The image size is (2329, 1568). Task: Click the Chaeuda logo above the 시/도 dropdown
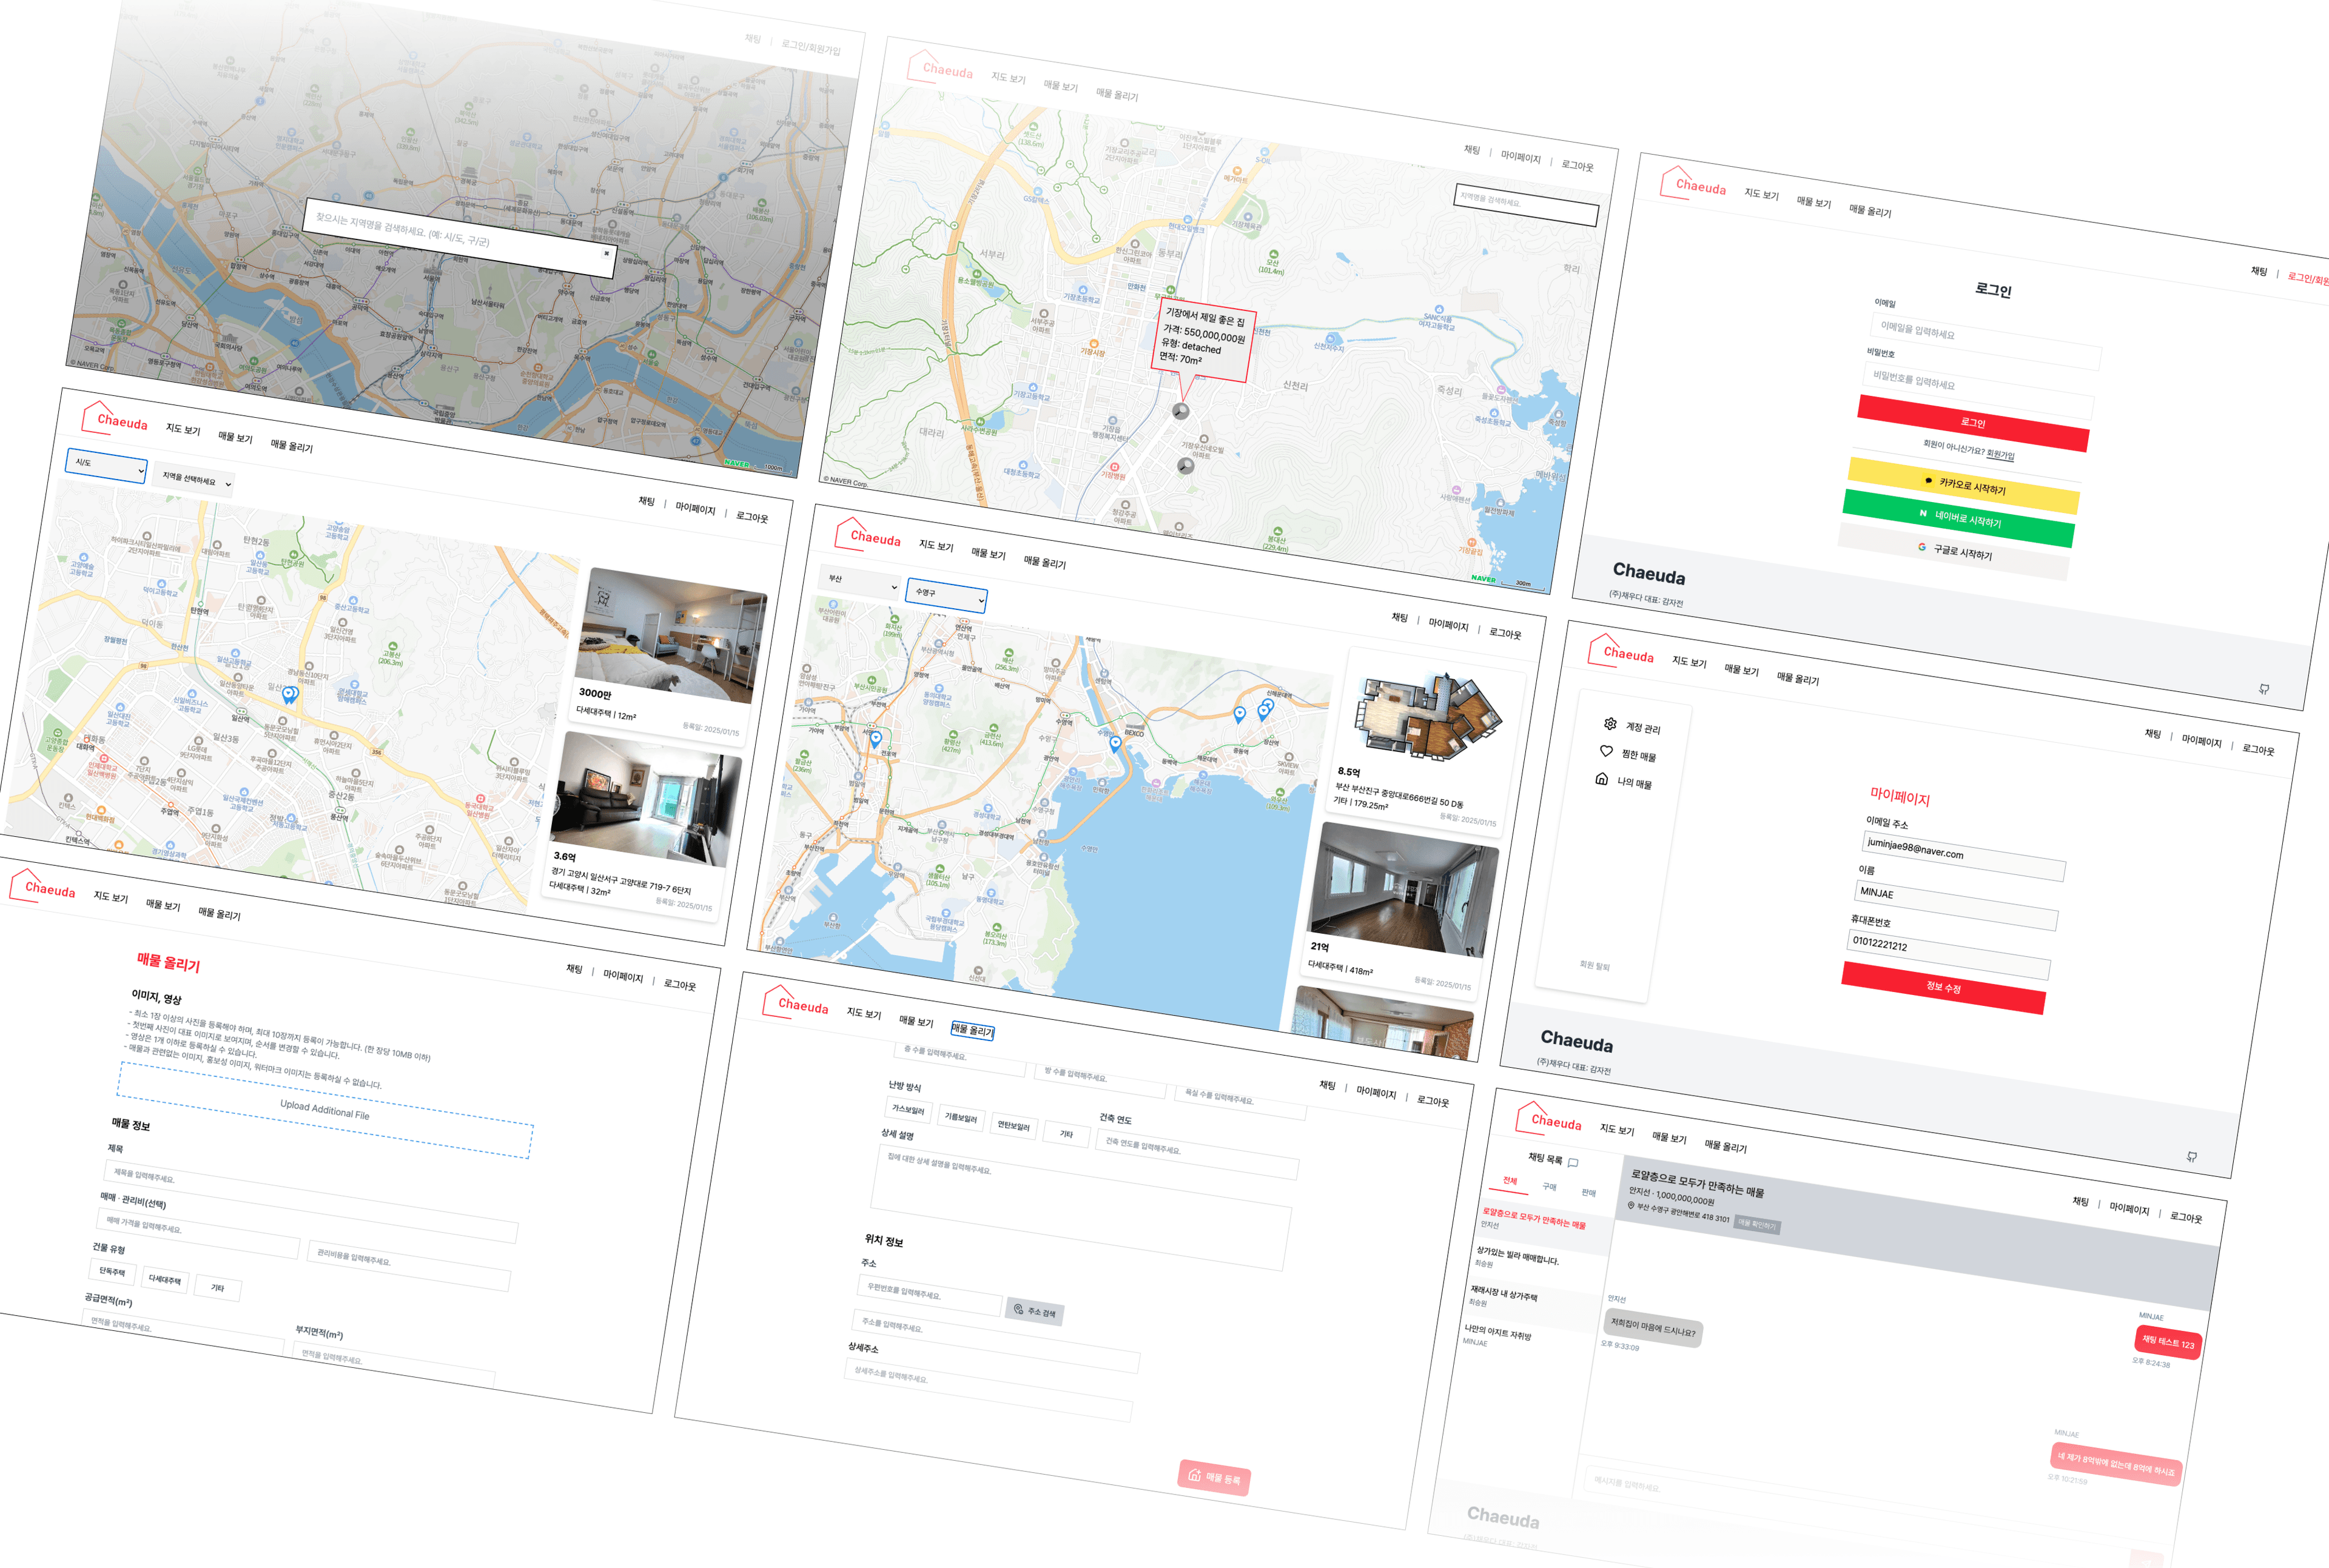pos(114,418)
